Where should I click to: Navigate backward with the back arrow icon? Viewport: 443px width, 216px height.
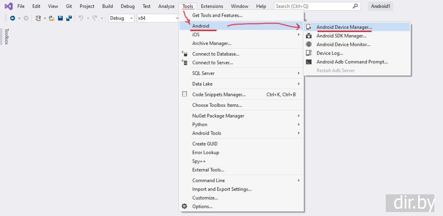pos(12,18)
